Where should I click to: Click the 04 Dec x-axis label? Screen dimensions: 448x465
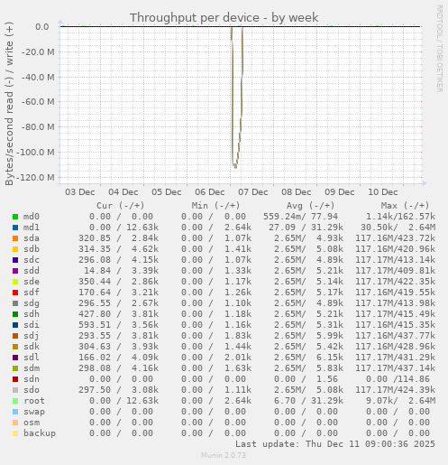point(123,192)
